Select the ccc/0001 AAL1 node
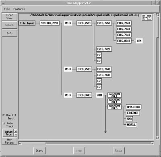Viewport: 161px width, 157px height. click(114, 95)
